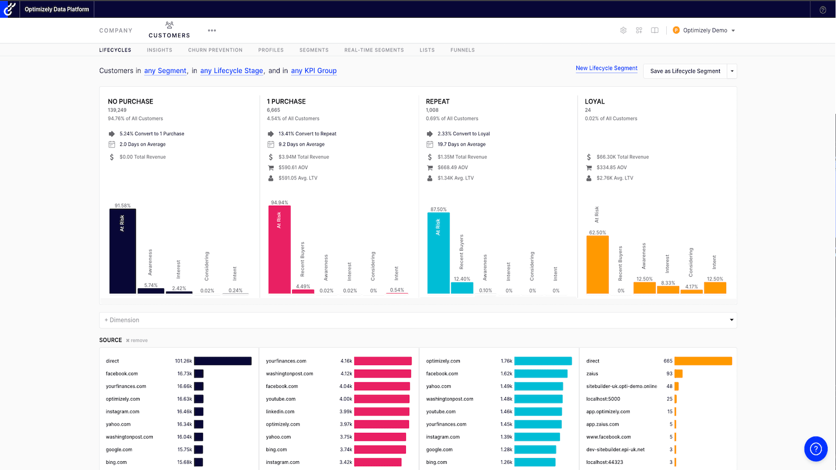This screenshot has height=470, width=836.
Task: Click the Customers people icon
Action: (x=169, y=25)
